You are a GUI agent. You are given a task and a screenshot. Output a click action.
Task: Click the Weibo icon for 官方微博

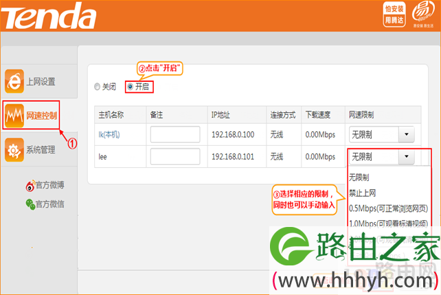click(x=30, y=186)
